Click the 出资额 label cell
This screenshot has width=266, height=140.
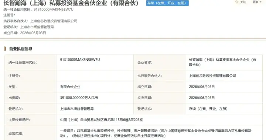point(31,98)
